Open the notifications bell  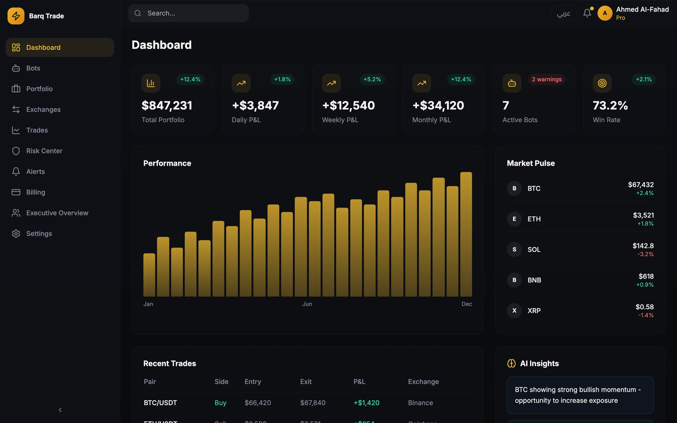point(587,13)
